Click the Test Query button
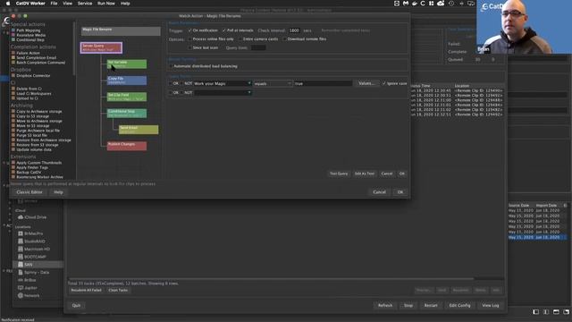This screenshot has height=322, width=572. pyautogui.click(x=339, y=174)
